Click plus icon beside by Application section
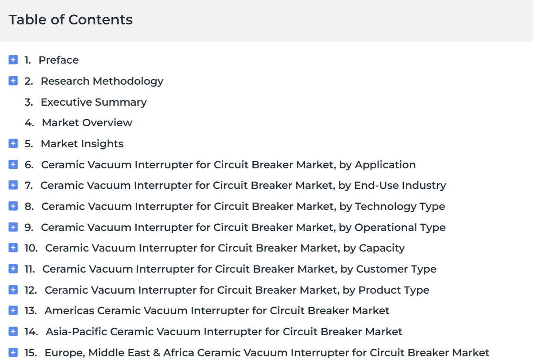This screenshot has width=533, height=363. point(13,165)
